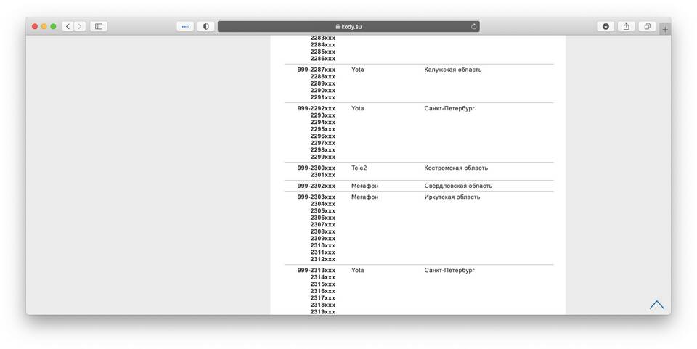Viewport: 697px width, 349px height.
Task: Go forward with the Safari forward arrow
Action: pos(80,27)
